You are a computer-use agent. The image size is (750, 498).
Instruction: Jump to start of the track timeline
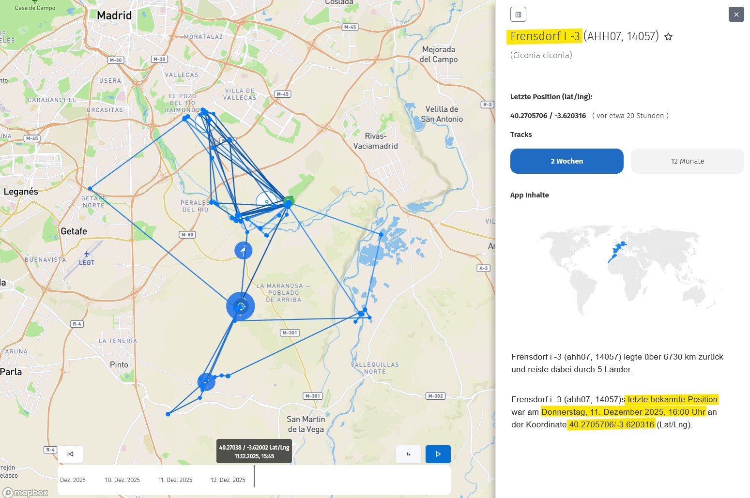[x=70, y=454]
